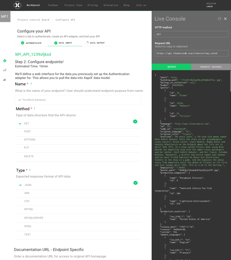Viewport: 231px width, 260px height.
Task: Click the "United States of America" JSON value
Action: pos(195,219)
